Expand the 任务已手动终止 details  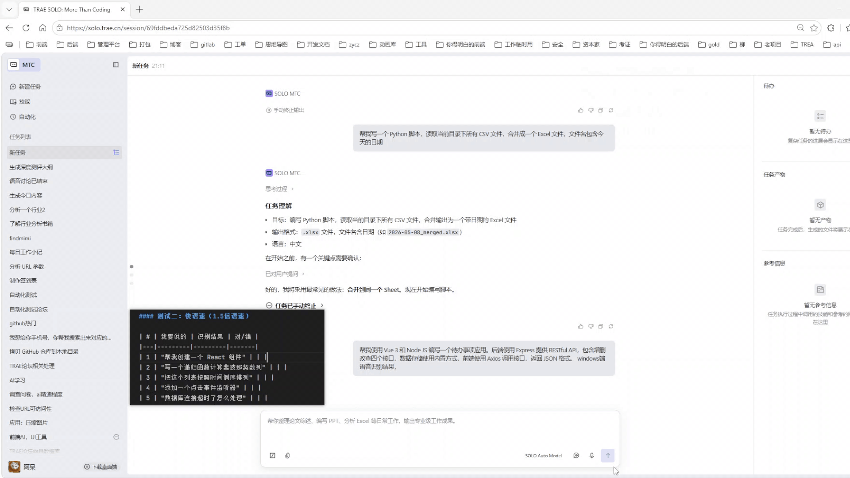tap(295, 305)
